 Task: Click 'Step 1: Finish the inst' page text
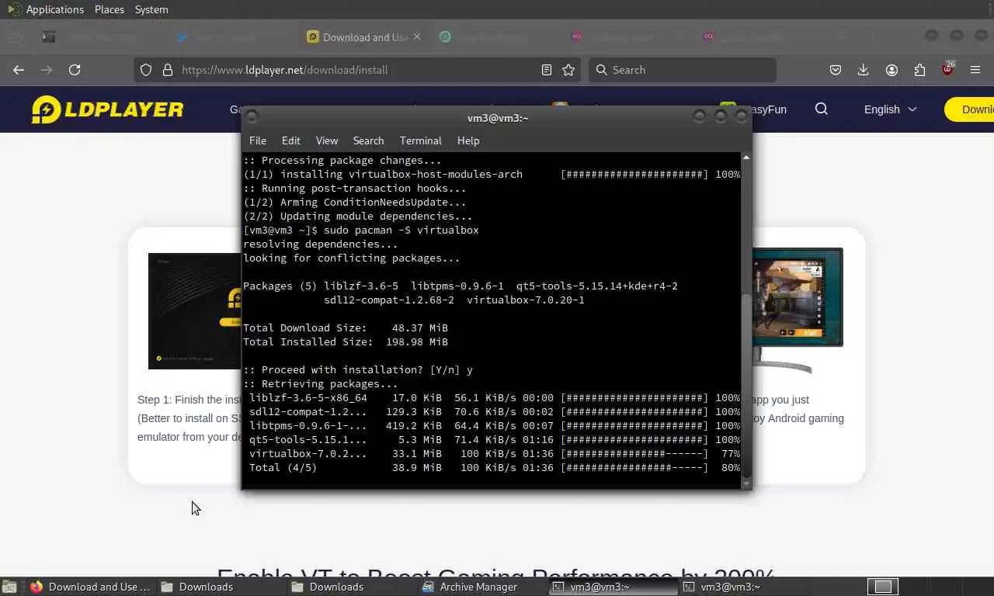point(189,400)
